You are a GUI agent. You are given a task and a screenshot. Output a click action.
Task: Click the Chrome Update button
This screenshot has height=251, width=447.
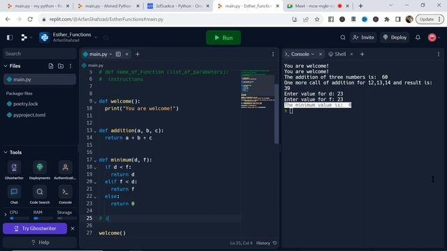tap(430, 20)
